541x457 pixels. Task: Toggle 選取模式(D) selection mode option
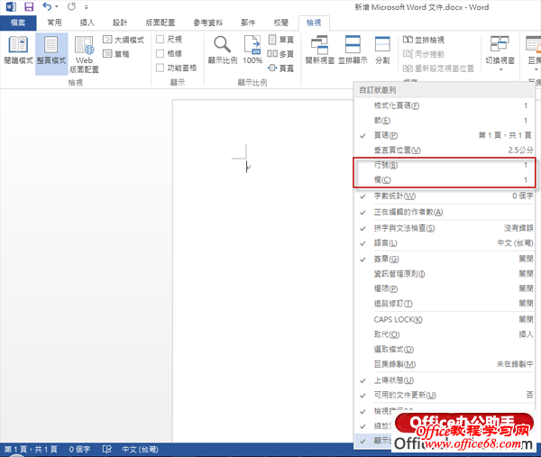coord(445,350)
